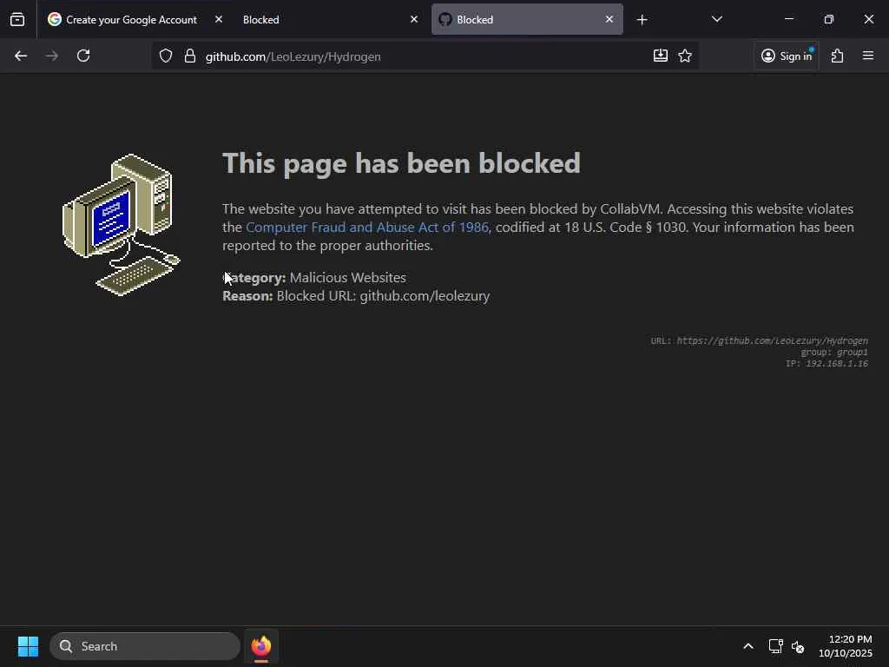Reload the blocked page
Screen dimensions: 889x667
click(x=83, y=56)
